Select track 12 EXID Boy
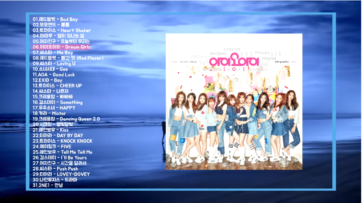This screenshot has width=362, height=203. click(x=47, y=80)
